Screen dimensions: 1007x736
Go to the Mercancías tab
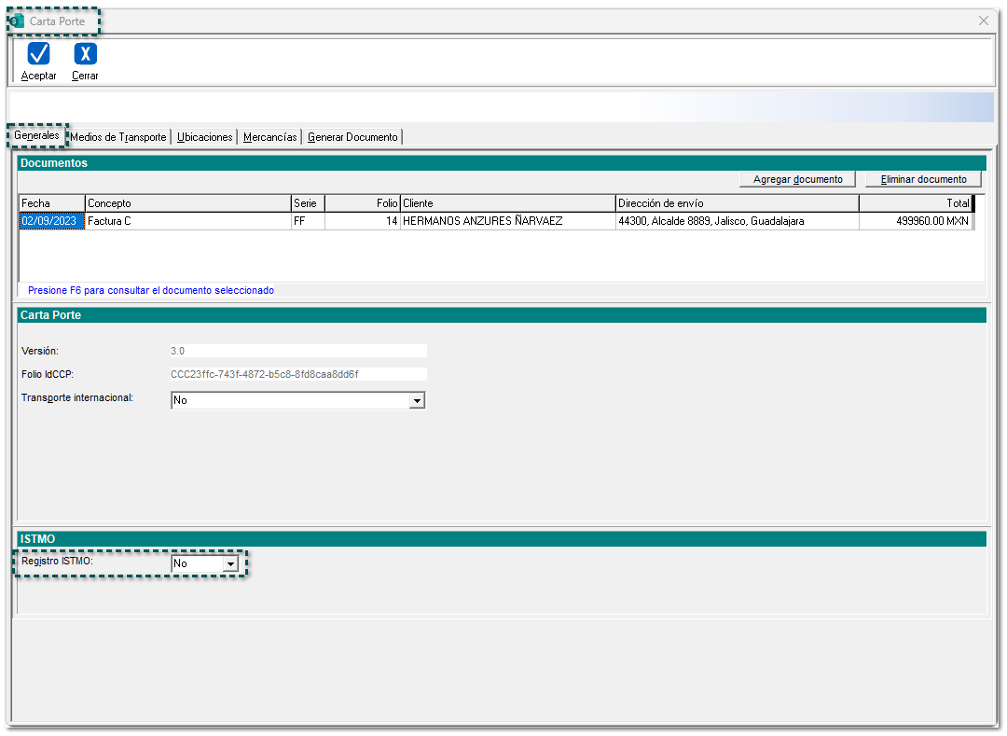click(x=269, y=137)
